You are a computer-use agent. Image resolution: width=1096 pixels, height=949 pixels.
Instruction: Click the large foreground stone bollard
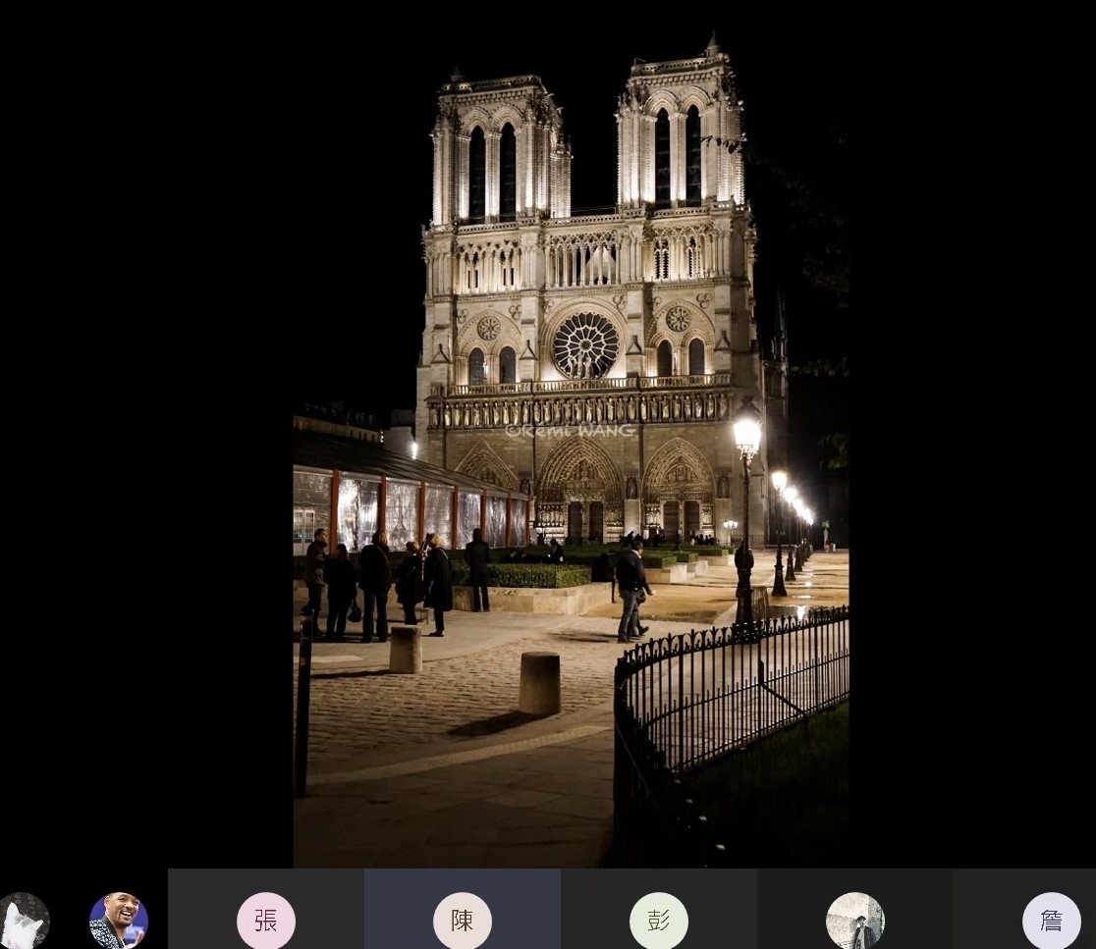539,683
